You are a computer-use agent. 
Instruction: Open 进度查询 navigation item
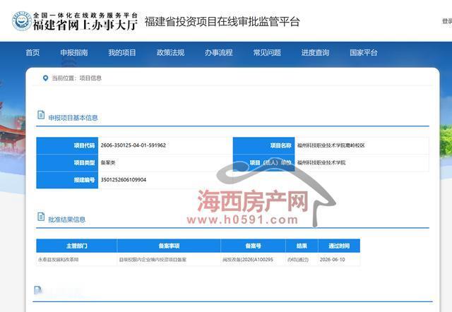click(316, 52)
